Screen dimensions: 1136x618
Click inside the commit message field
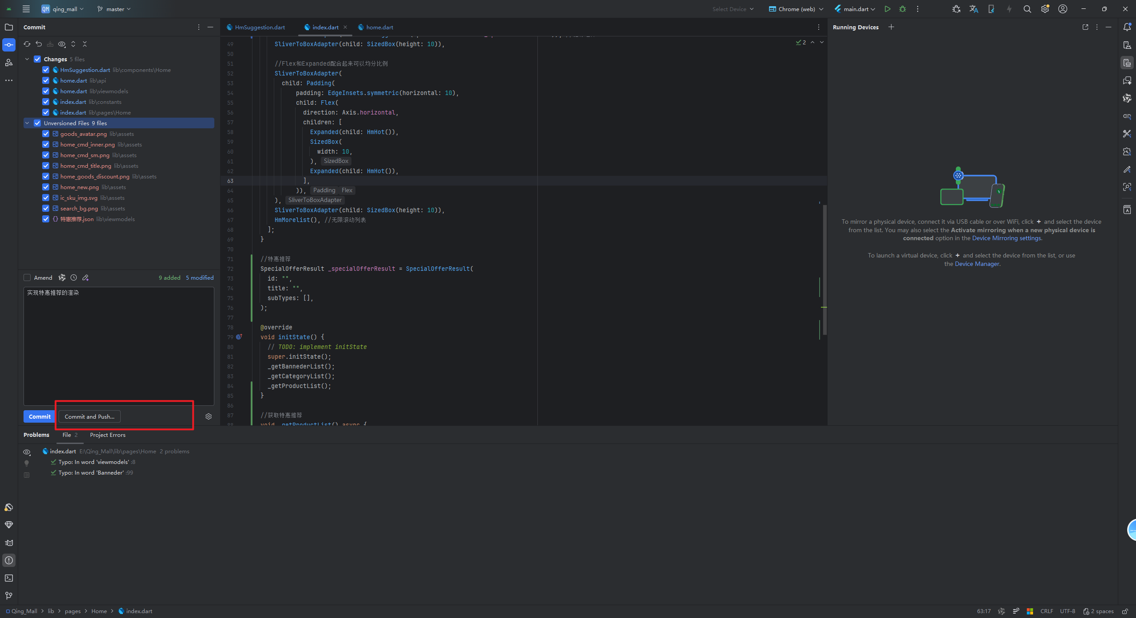pos(118,346)
